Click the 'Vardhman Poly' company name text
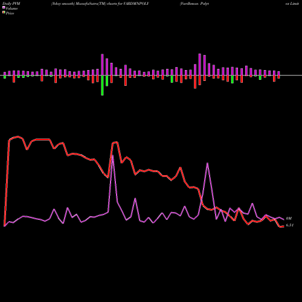The image size is (302, 302). (x=194, y=4)
